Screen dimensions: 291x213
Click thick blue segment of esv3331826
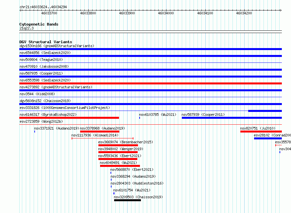coord(265,111)
